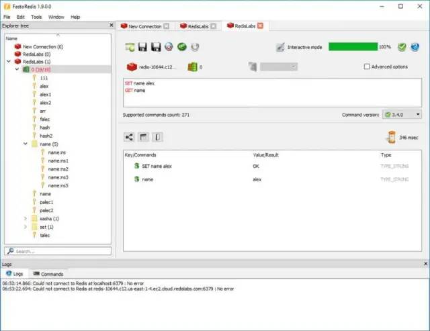The image size is (430, 331).
Task: Switch results to text view icon
Action: [157, 137]
